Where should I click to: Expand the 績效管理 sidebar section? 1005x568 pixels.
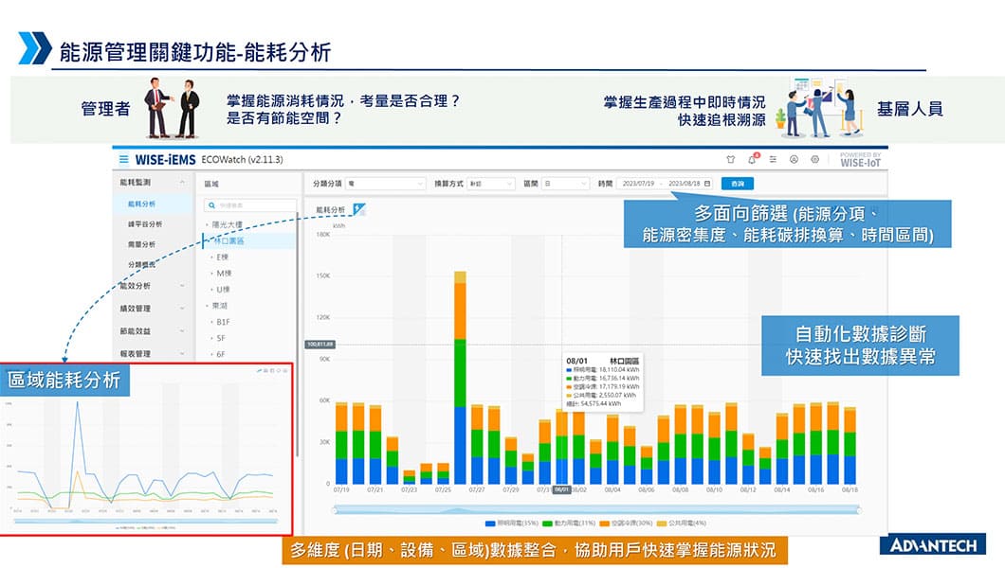click(153, 309)
